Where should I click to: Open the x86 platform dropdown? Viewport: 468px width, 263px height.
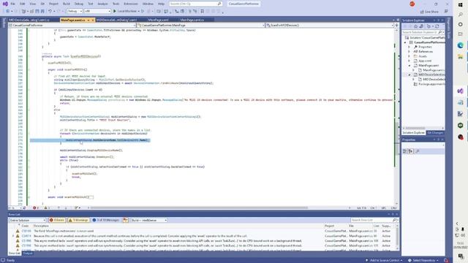(x=97, y=11)
